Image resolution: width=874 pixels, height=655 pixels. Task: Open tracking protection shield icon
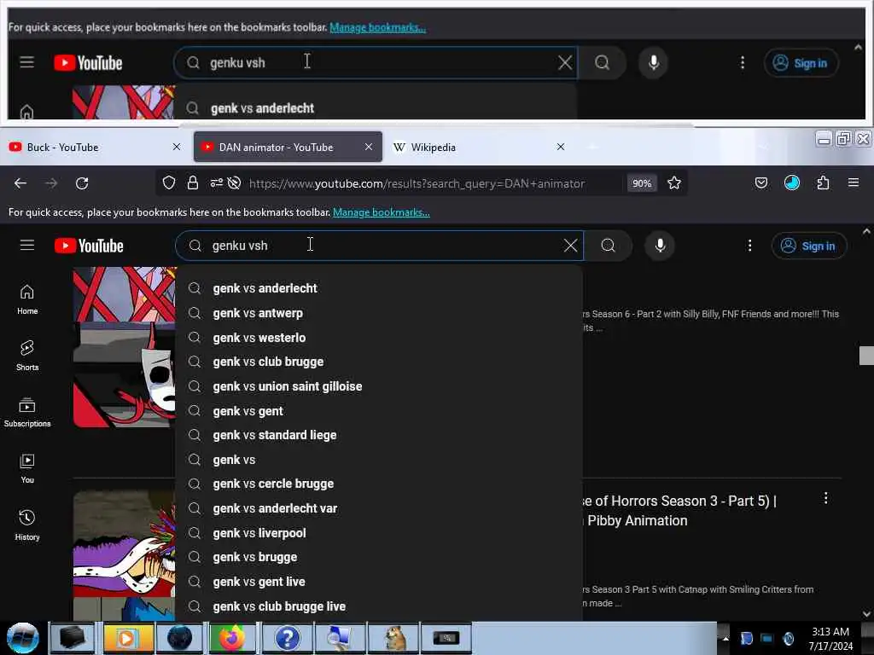(169, 183)
